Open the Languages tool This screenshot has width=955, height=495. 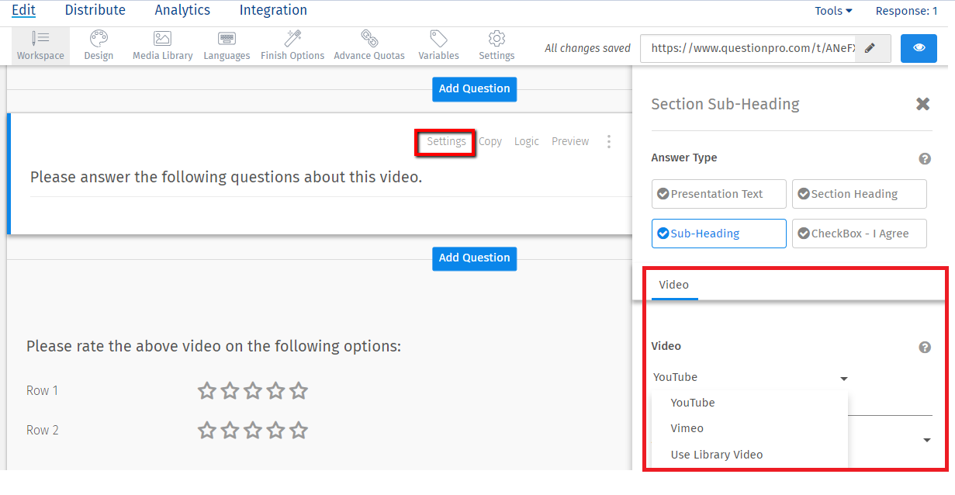(x=227, y=45)
